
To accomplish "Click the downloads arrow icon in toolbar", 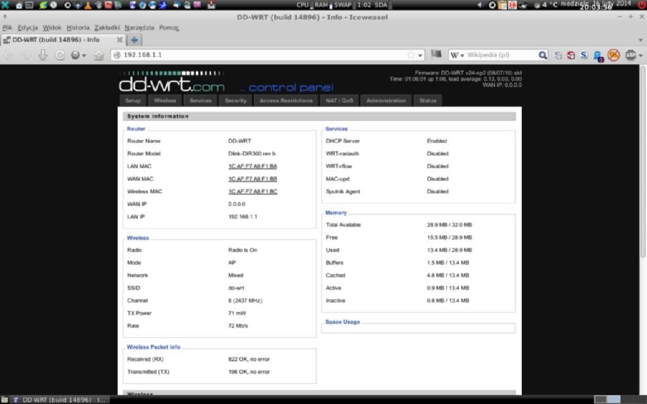I will [x=43, y=55].
